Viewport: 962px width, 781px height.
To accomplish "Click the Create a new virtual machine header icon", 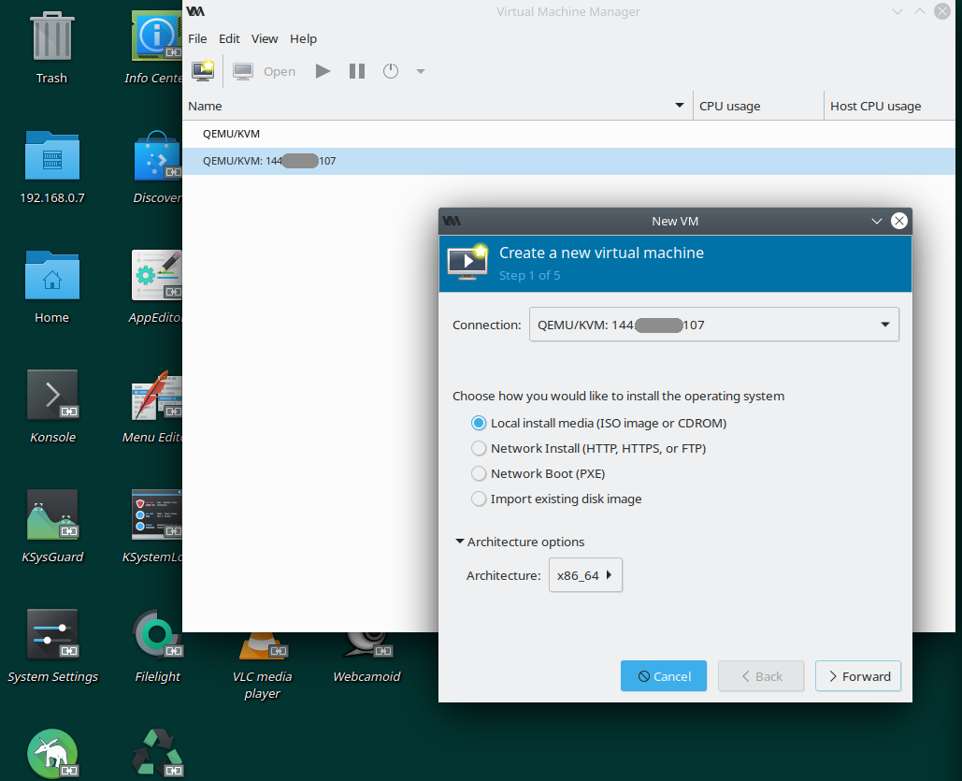I will 467,262.
